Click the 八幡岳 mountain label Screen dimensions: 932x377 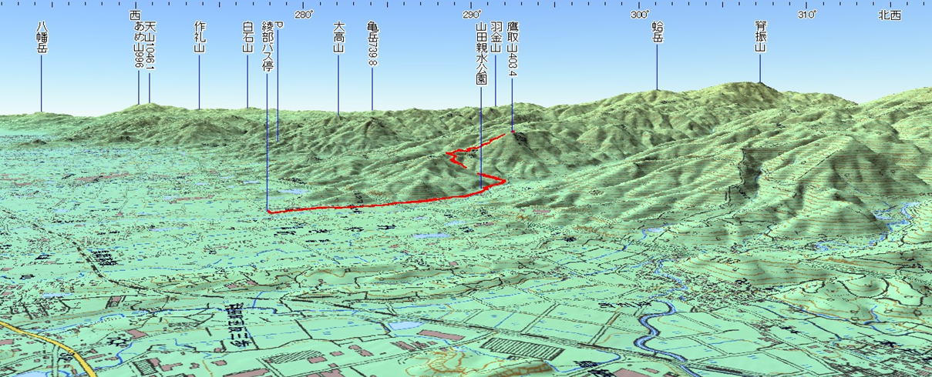click(x=42, y=37)
